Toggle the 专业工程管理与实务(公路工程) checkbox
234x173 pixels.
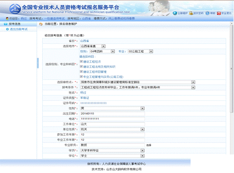click(81, 77)
